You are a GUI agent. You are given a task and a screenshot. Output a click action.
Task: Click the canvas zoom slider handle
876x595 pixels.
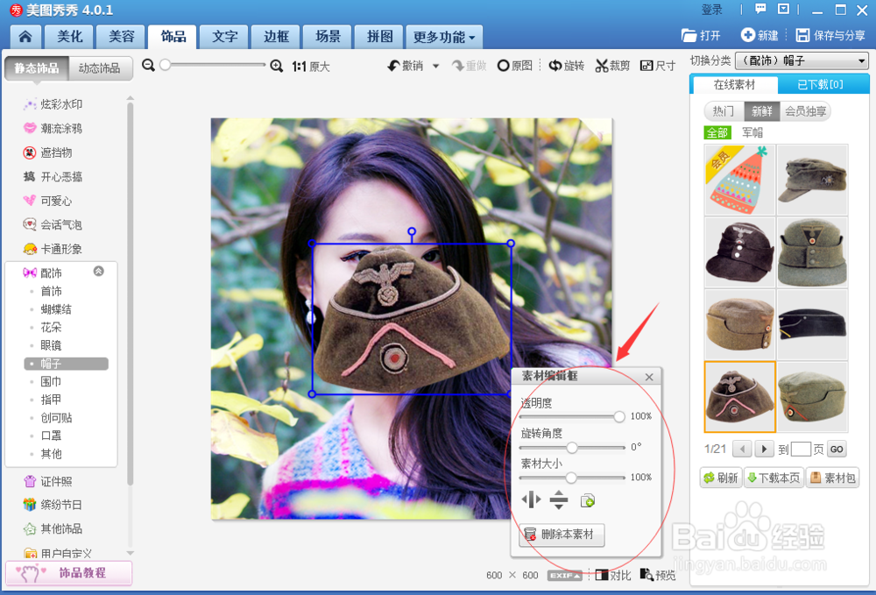(x=165, y=66)
